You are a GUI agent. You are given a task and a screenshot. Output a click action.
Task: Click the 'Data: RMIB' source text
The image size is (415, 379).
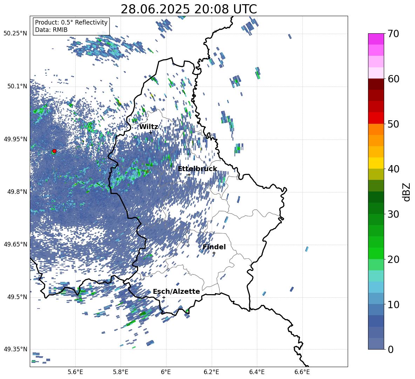click(51, 30)
